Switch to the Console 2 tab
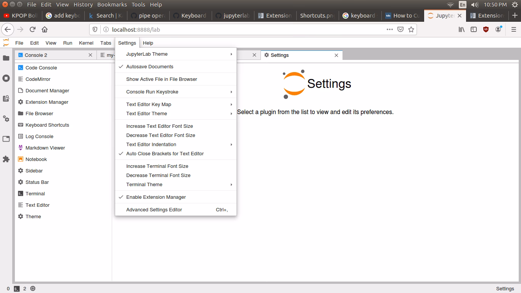Image resolution: width=521 pixels, height=293 pixels. click(36, 55)
